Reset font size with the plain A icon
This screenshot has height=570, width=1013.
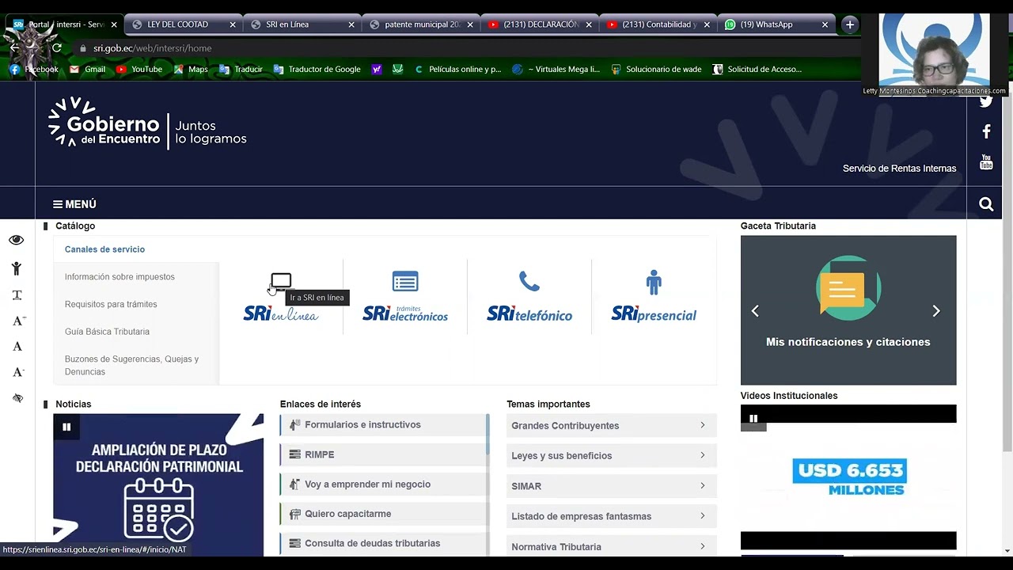[x=17, y=346]
